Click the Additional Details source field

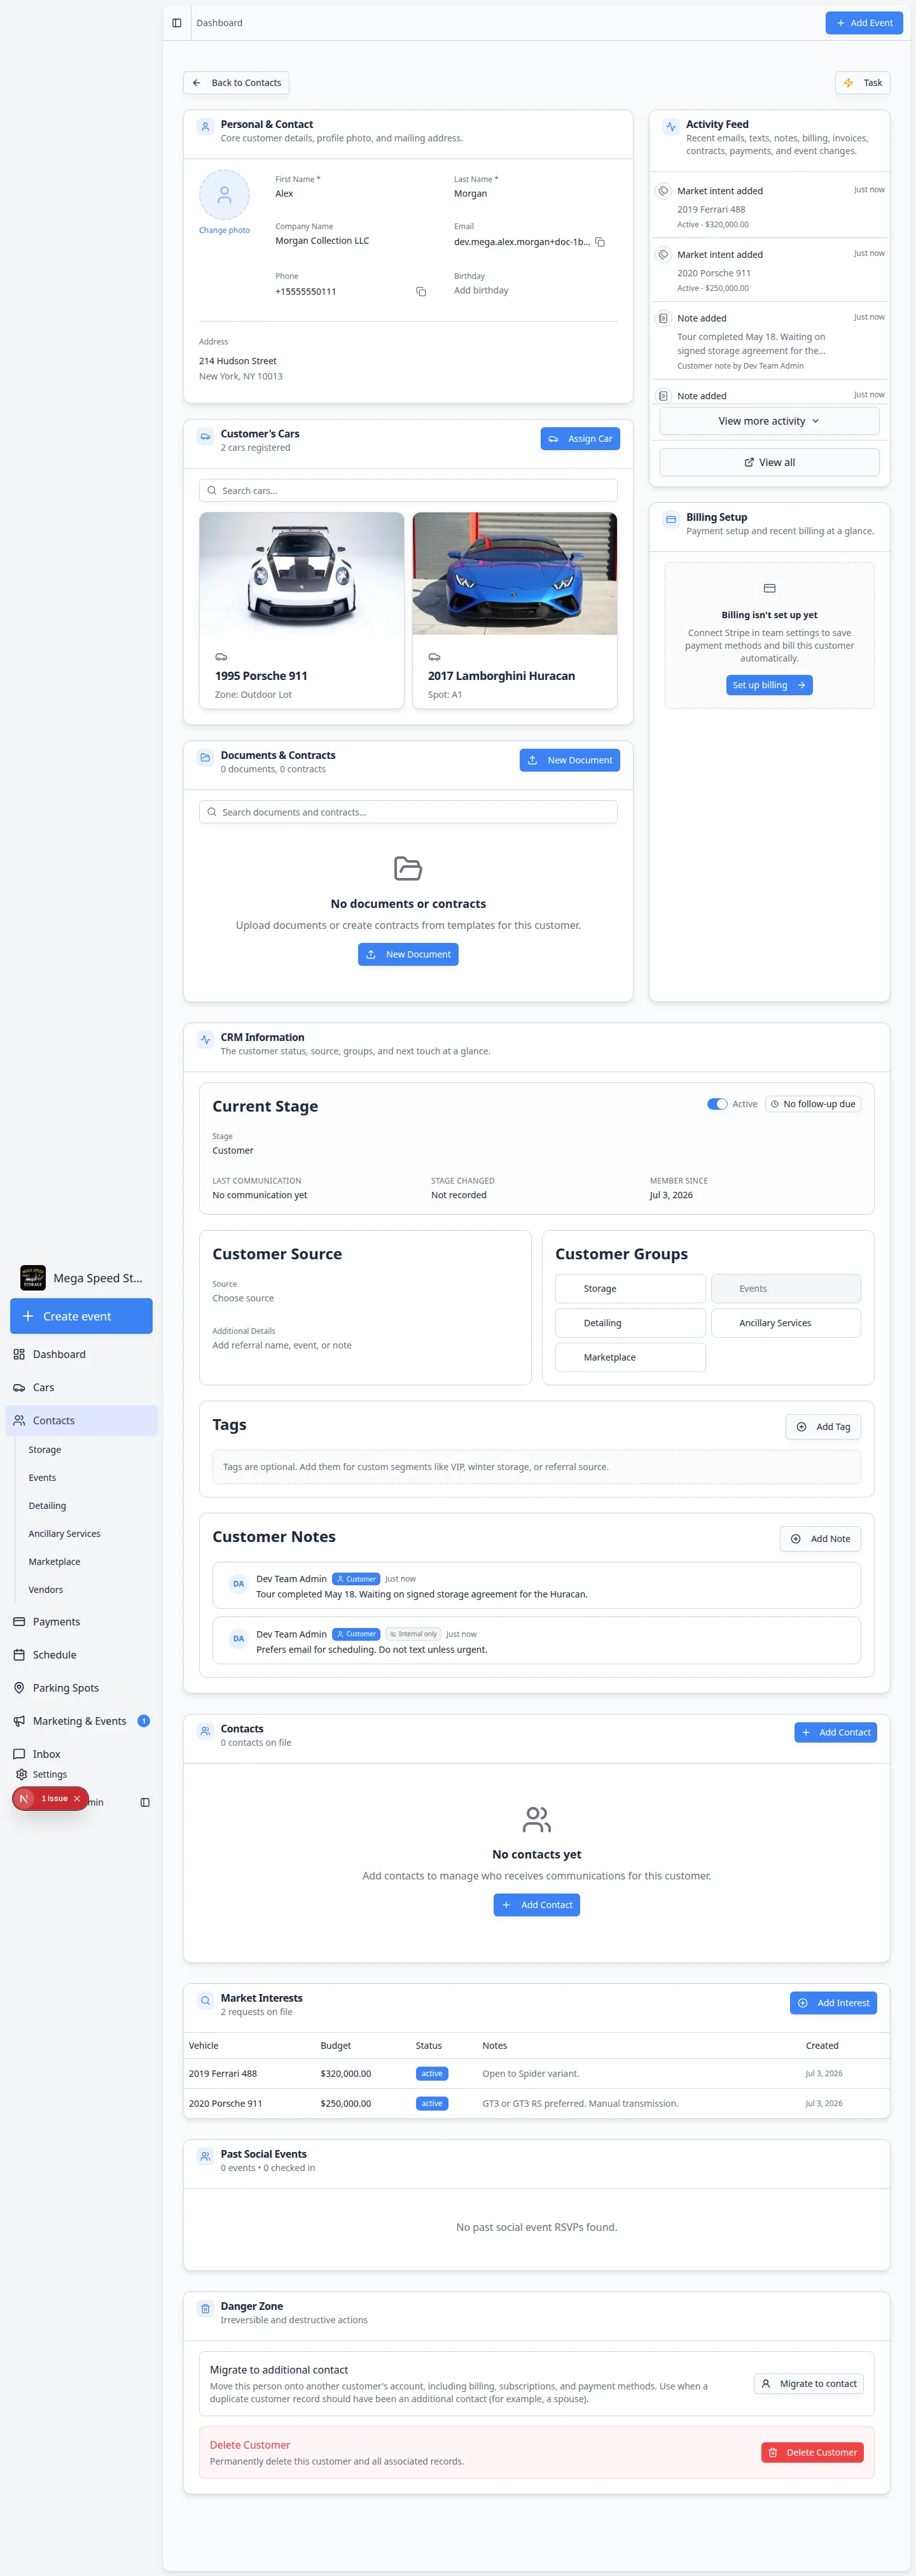(282, 1345)
